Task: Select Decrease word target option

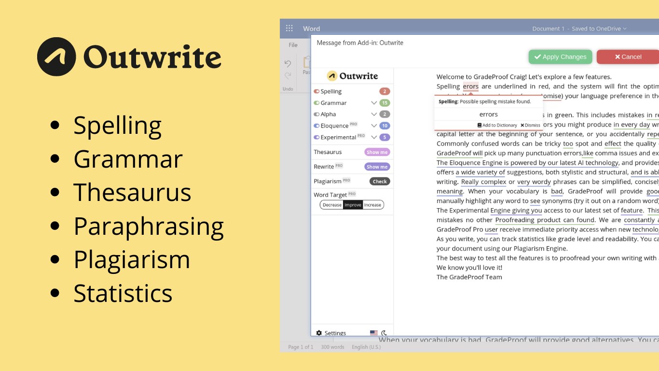Action: 332,205
